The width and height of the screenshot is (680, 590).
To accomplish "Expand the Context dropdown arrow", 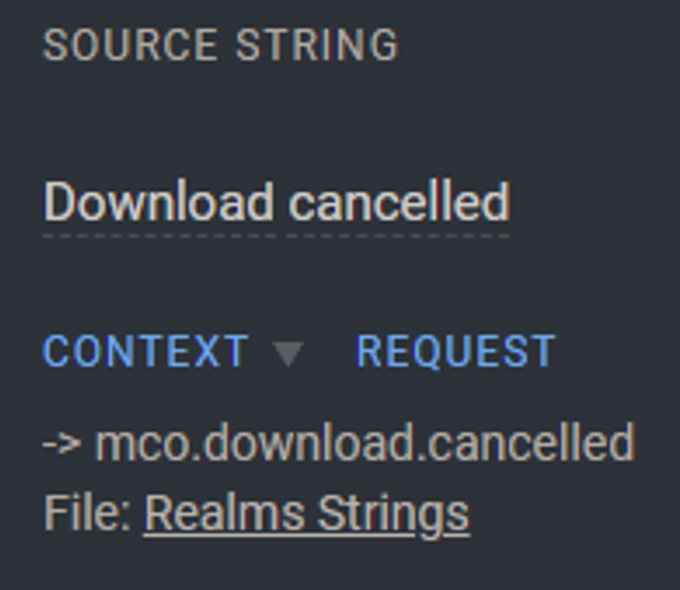I will [288, 353].
